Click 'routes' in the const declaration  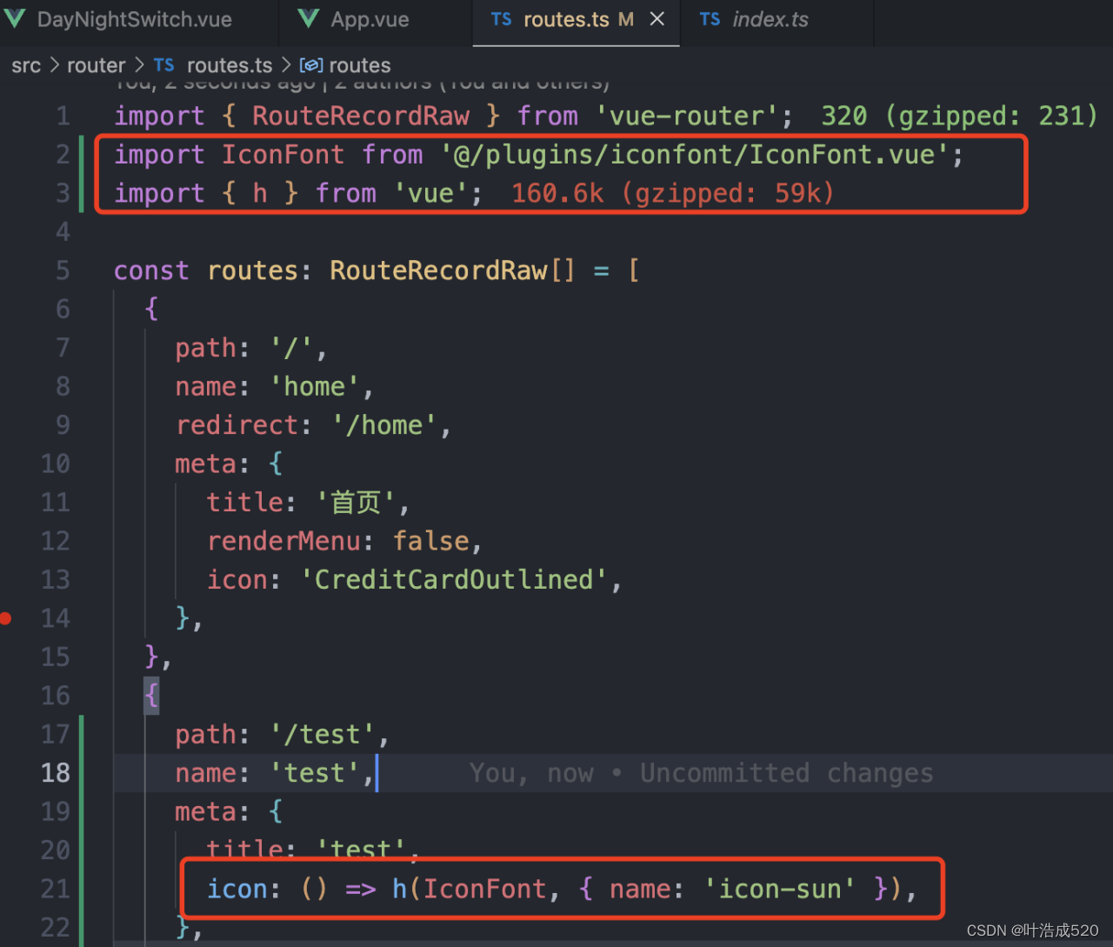[253, 270]
